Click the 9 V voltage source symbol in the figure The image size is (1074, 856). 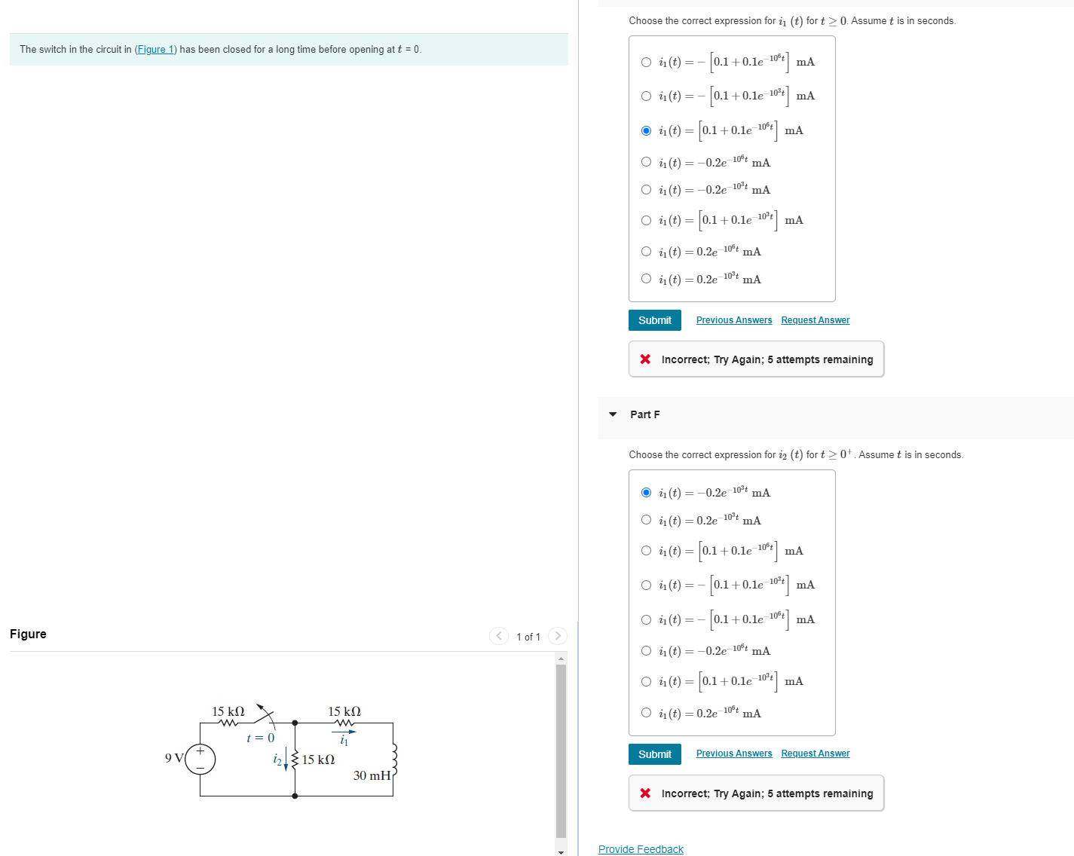199,760
